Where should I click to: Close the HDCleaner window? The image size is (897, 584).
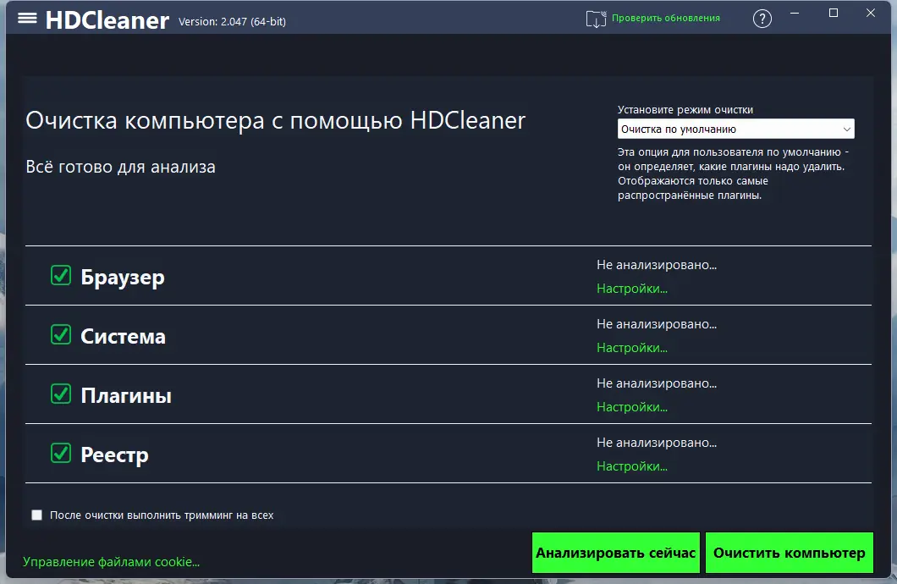pos(870,14)
